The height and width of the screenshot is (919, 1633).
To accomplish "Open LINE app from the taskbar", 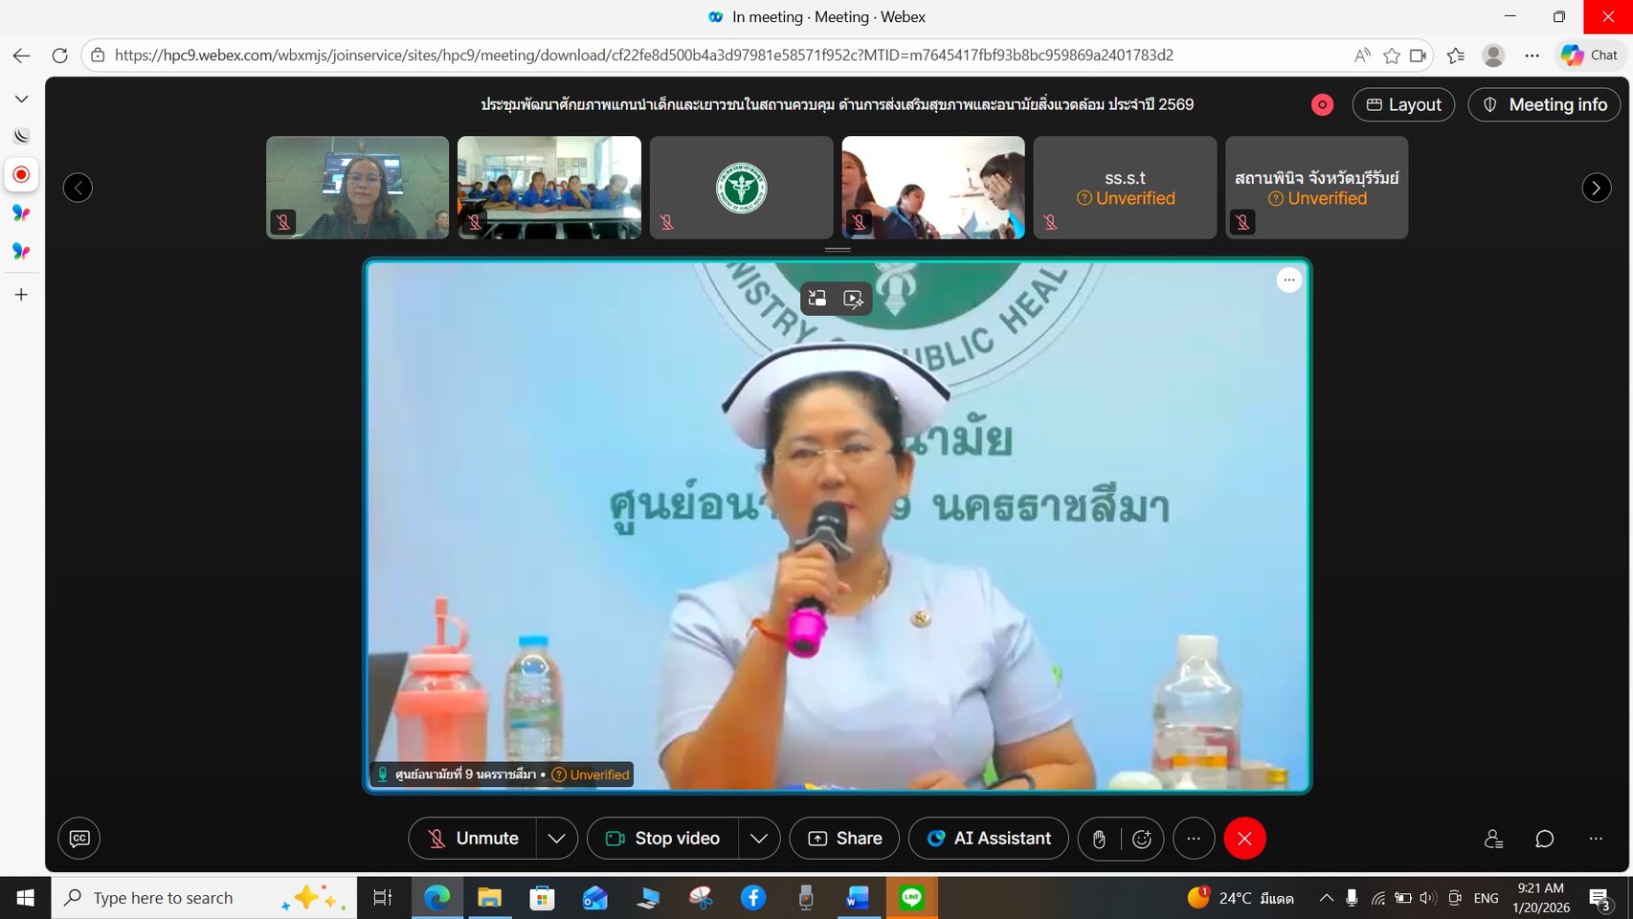I will [911, 898].
